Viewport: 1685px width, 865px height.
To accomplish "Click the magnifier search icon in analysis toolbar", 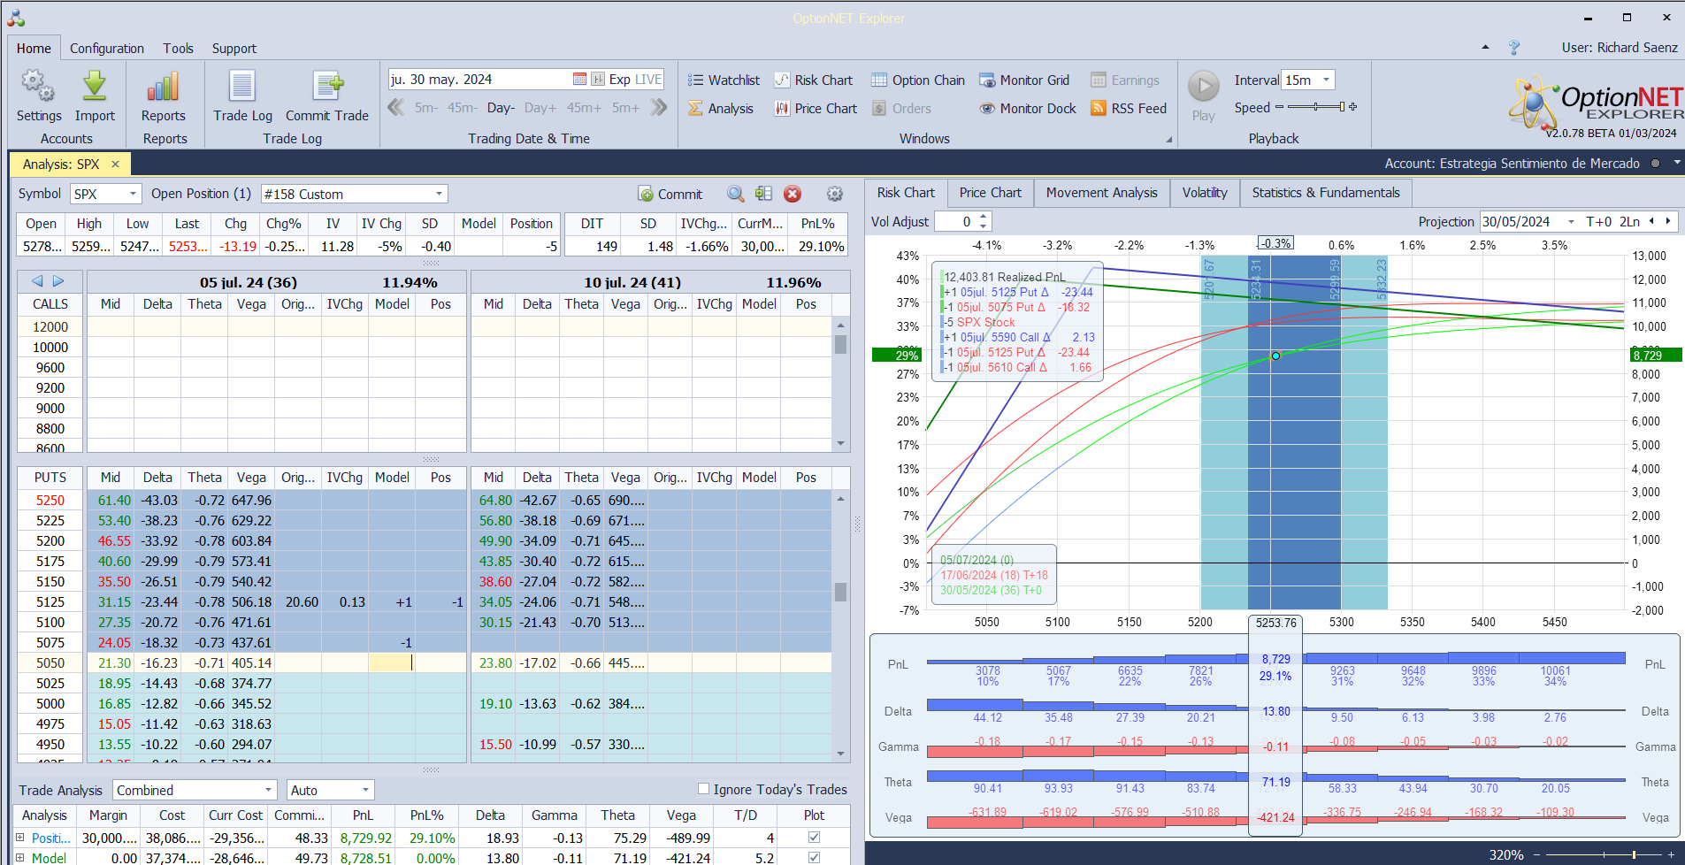I will point(735,194).
